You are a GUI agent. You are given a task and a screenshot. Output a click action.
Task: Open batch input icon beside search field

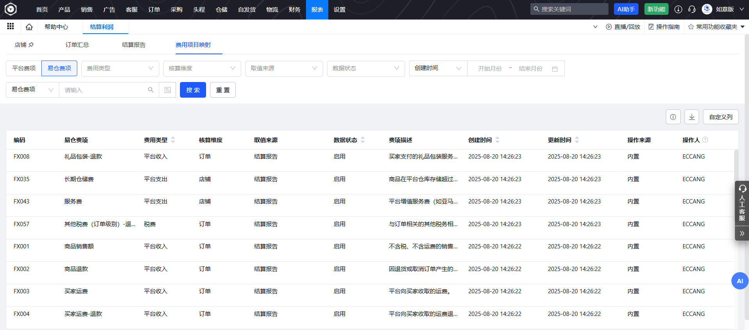click(167, 90)
